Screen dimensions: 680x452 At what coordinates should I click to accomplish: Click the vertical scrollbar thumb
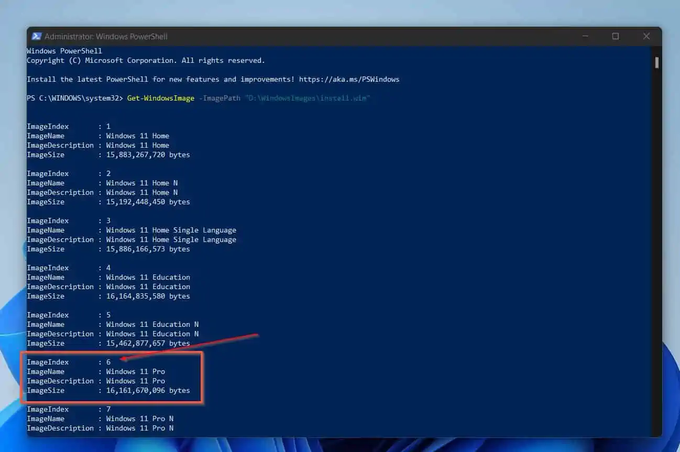[x=657, y=62]
